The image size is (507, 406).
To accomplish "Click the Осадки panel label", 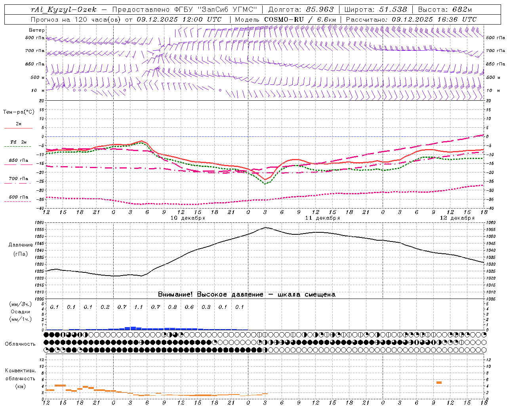I will 21,312.
